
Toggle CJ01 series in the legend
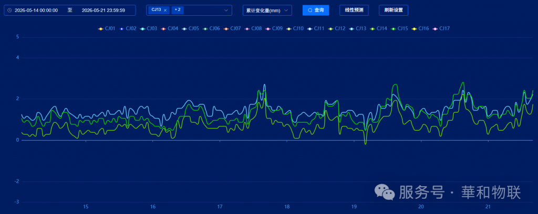coord(106,28)
